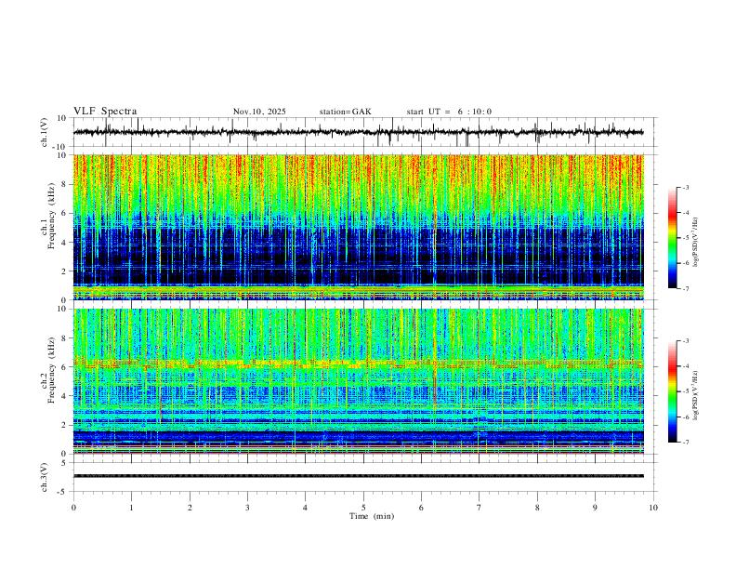Click the 'ch.1(V)' axis label
The image size is (736, 569).
pos(45,132)
